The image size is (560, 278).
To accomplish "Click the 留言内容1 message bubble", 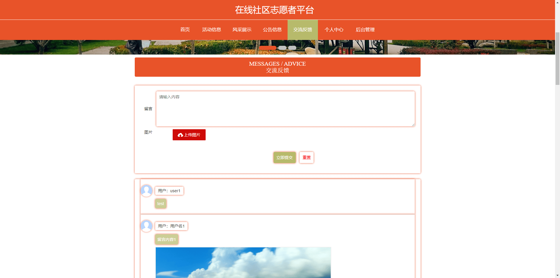I will (x=167, y=239).
